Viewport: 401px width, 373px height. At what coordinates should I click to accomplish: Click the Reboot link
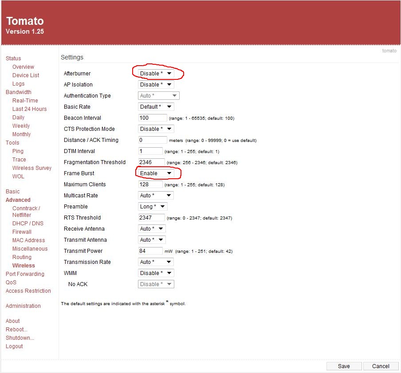tap(16, 330)
